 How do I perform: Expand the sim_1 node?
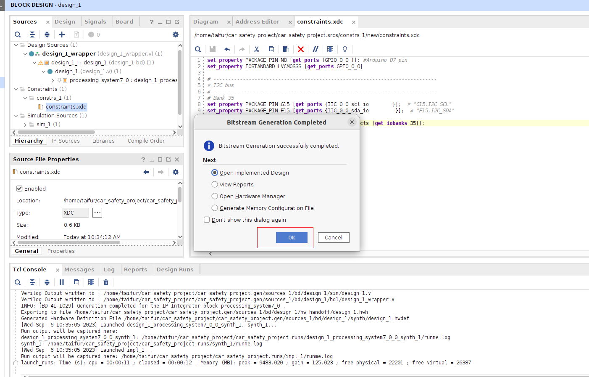[25, 125]
